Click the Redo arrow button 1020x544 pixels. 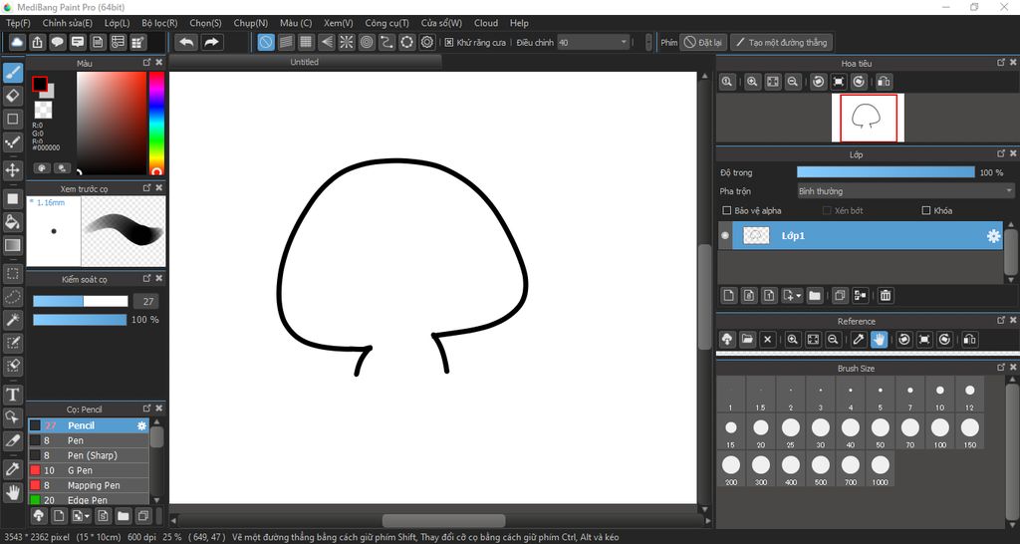211,42
